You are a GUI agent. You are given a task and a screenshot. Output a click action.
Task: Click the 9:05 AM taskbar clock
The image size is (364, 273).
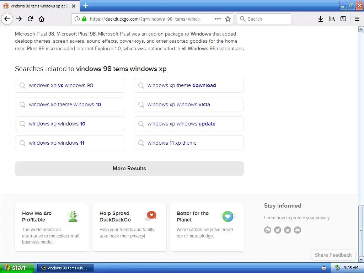pyautogui.click(x=351, y=268)
